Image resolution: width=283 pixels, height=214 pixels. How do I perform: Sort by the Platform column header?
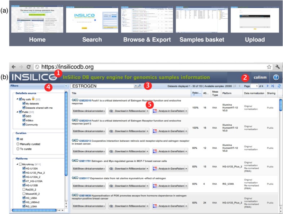point(232,93)
